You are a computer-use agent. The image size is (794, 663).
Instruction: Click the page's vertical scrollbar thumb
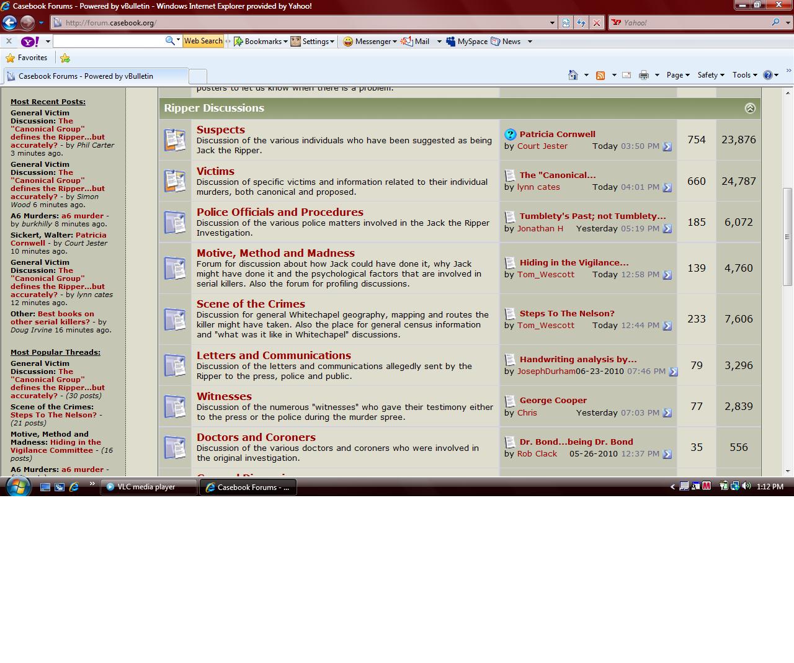(788, 236)
